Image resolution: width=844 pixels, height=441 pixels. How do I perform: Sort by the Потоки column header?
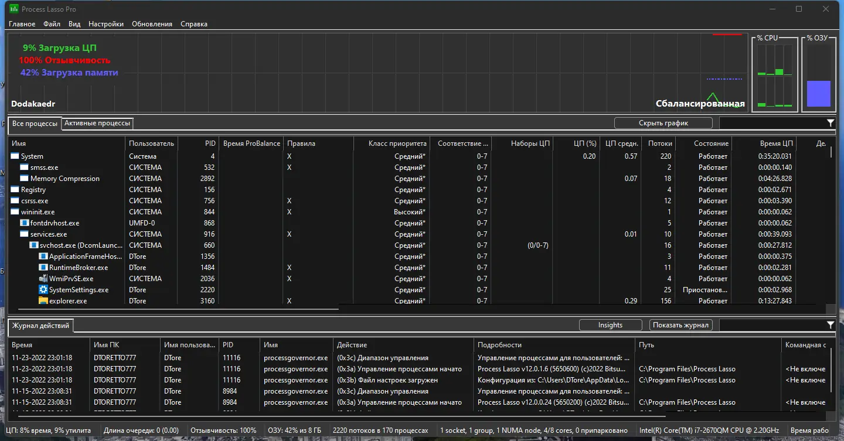click(658, 143)
